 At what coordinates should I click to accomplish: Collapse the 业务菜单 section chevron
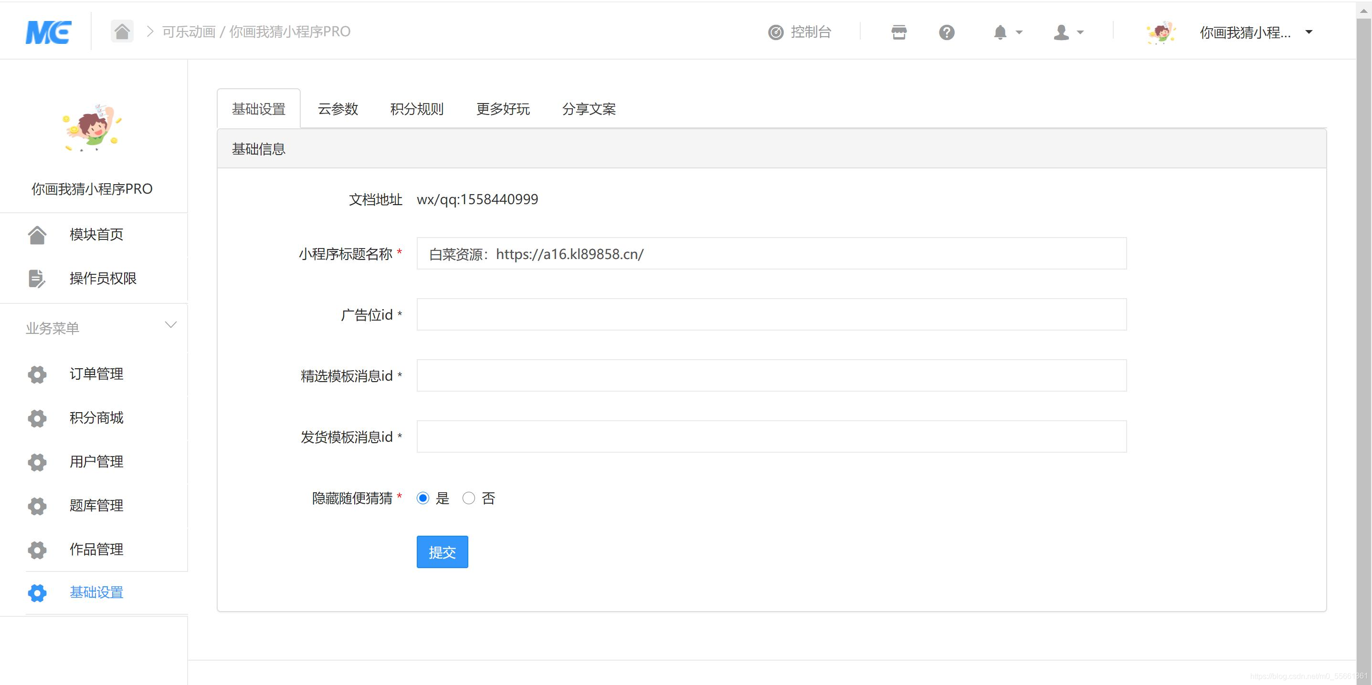(170, 325)
